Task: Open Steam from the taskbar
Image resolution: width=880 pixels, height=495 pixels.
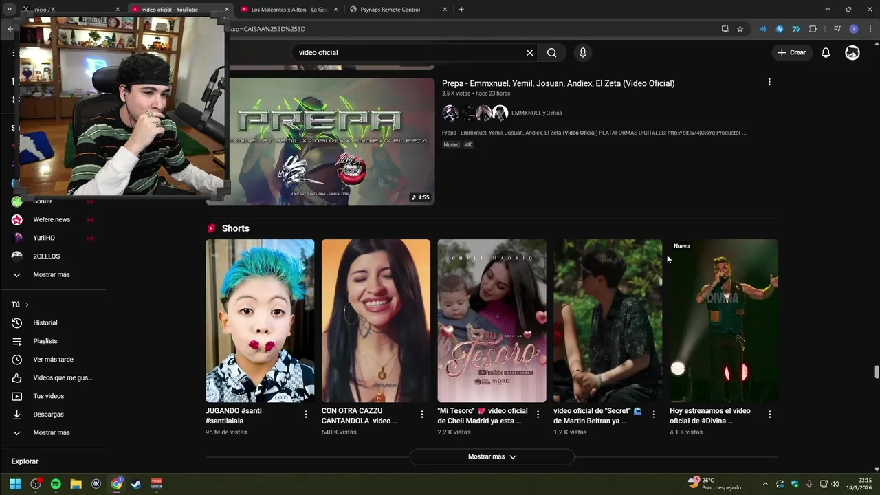Action: (x=136, y=484)
